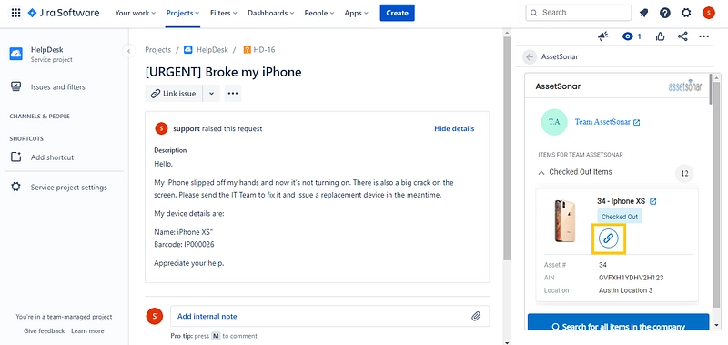The width and height of the screenshot is (728, 345).
Task: Open the notifications bell icon
Action: tap(643, 13)
